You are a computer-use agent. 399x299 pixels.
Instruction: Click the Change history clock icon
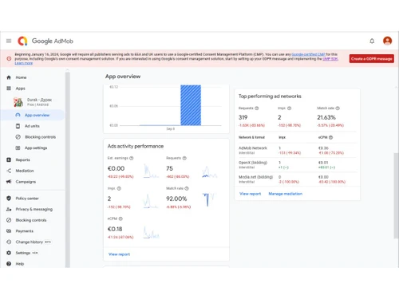coord(9,242)
